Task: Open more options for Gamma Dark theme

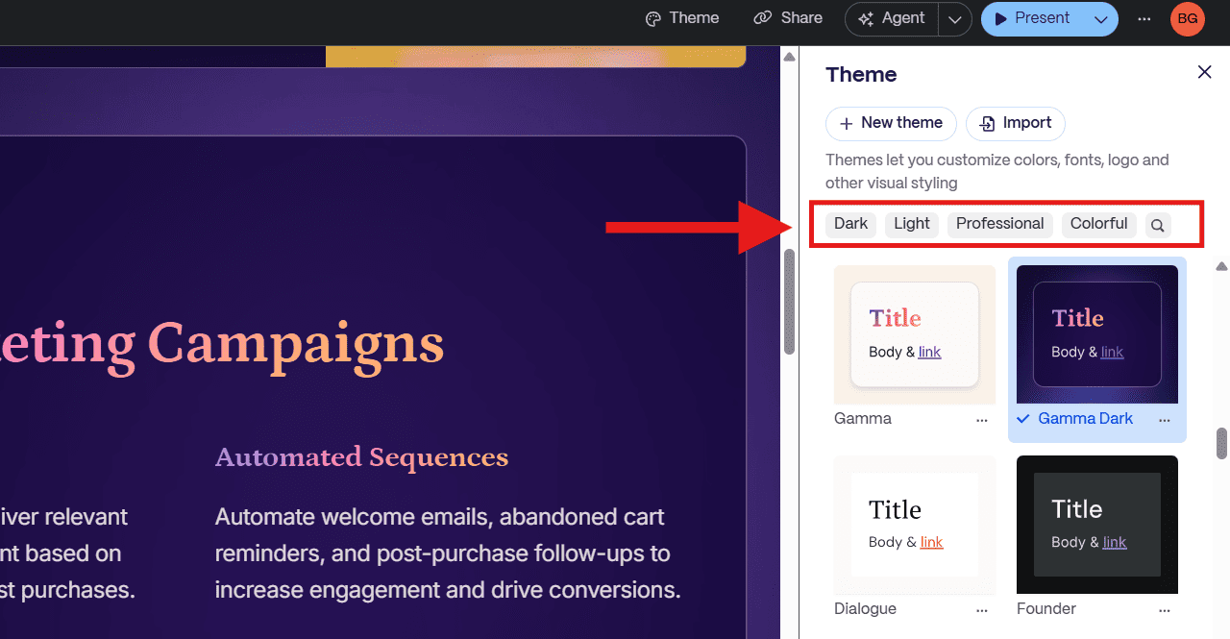Action: [1165, 420]
